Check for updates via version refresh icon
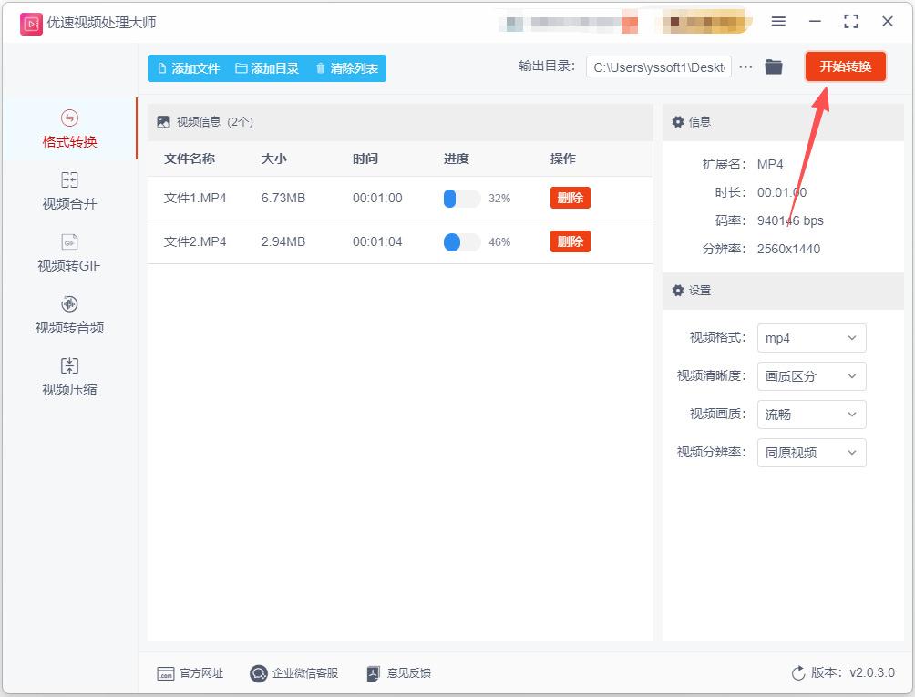 [797, 673]
